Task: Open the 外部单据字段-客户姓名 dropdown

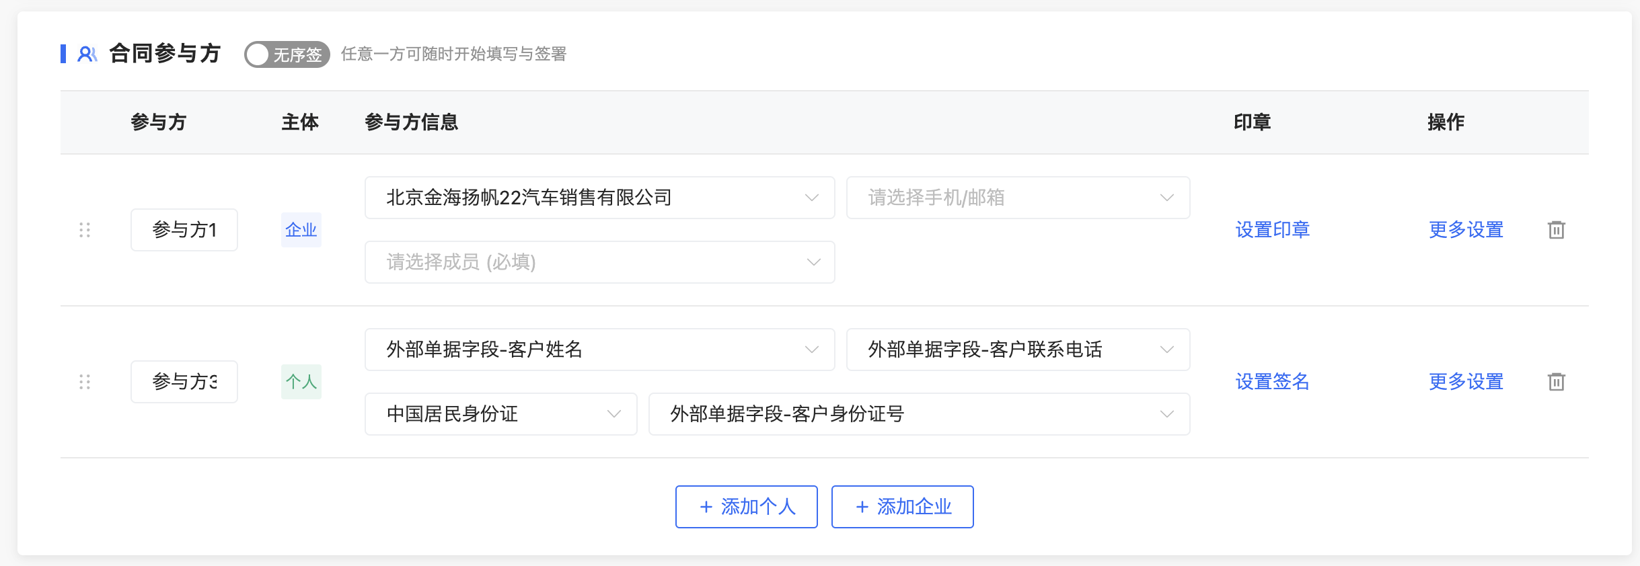Action: [599, 350]
